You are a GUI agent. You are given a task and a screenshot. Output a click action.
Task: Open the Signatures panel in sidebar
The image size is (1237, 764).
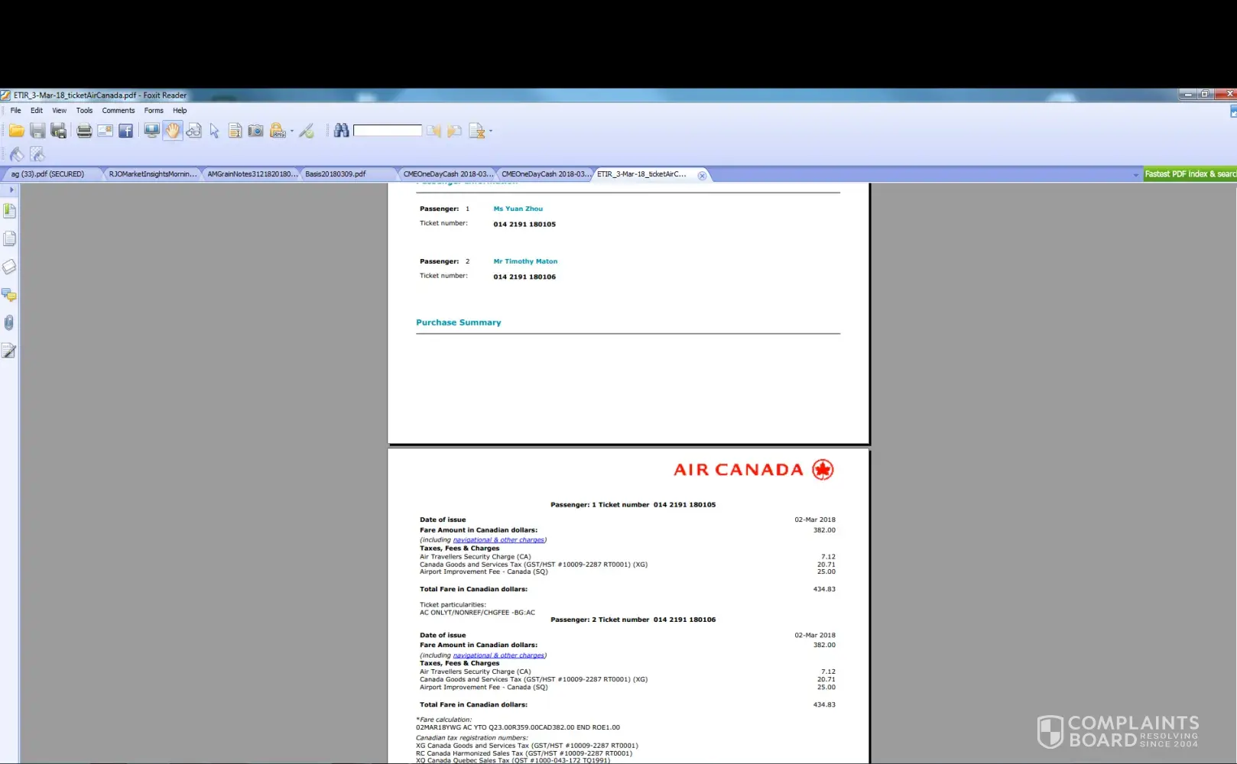coord(9,351)
